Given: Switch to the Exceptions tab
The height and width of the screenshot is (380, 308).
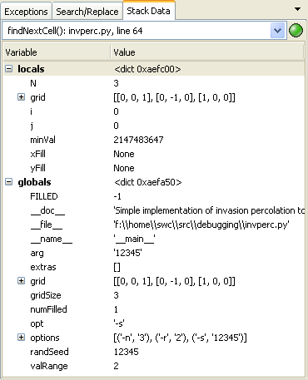Looking at the screenshot, I should (26, 12).
